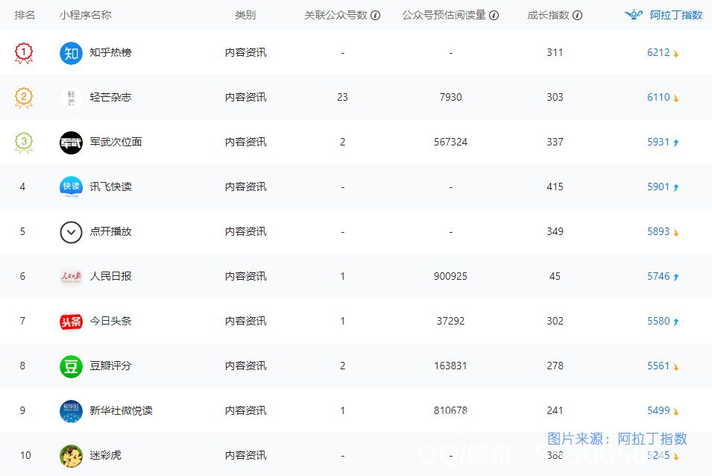Click info icon next to 关联公众号数
The width and height of the screenshot is (712, 476).
click(x=376, y=16)
